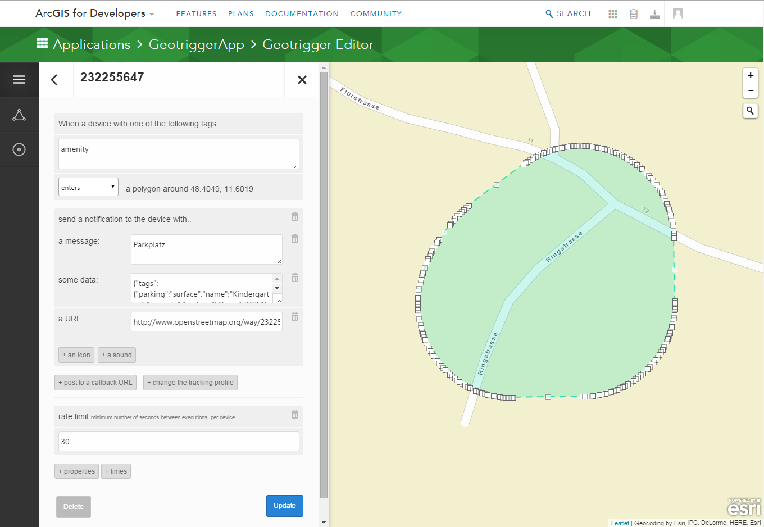Edit the rate limit value 30
The width and height of the screenshot is (764, 527).
tap(179, 441)
